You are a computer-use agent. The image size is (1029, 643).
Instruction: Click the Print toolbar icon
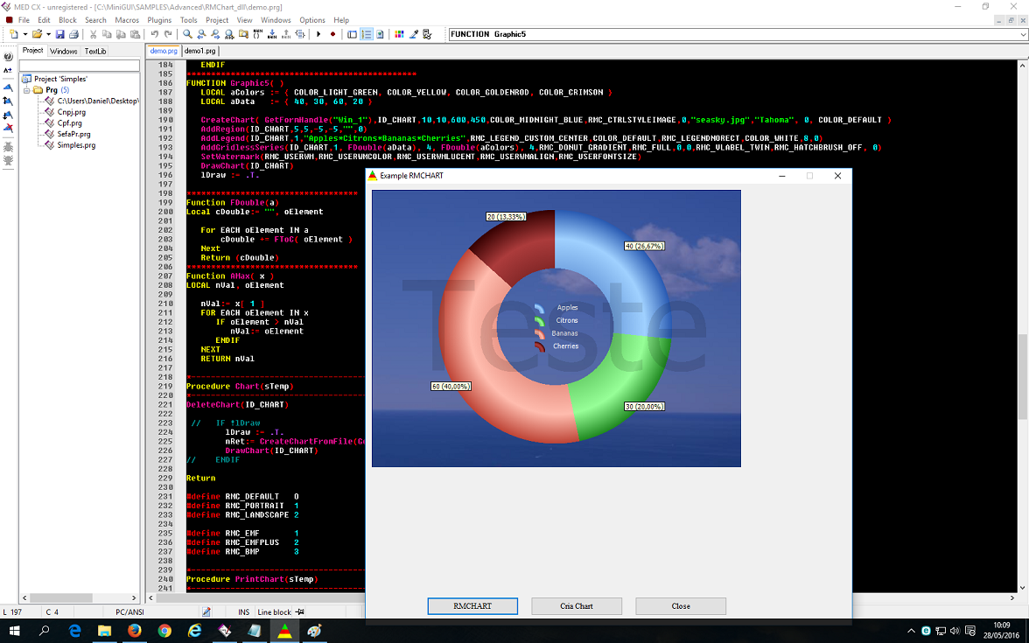[x=73, y=34]
